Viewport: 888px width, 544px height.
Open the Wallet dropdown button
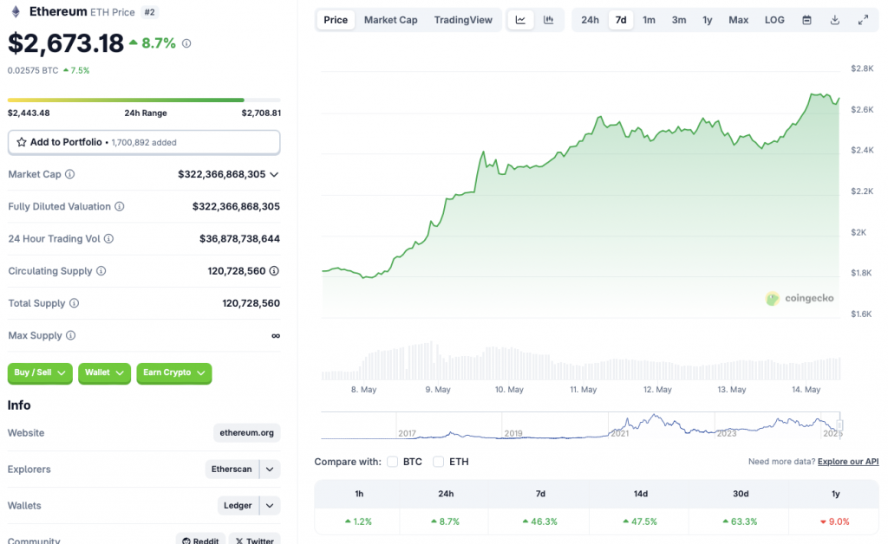coord(104,372)
